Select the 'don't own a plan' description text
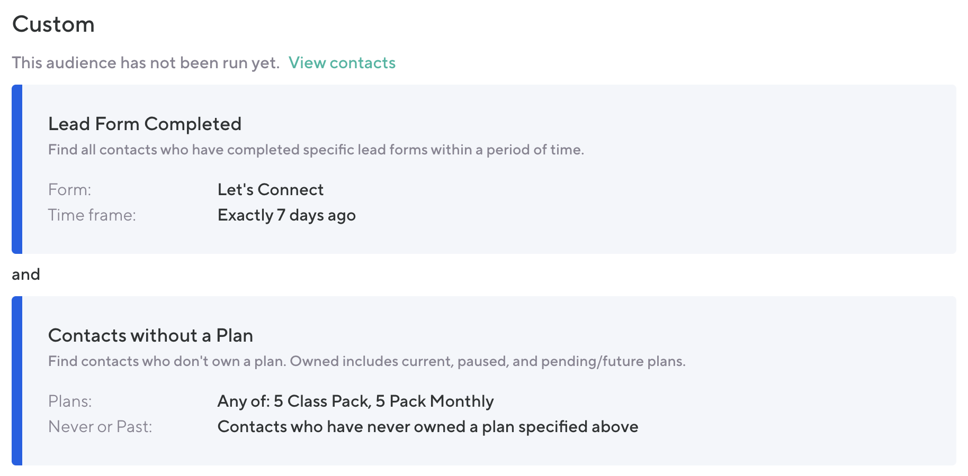Screen dimensions: 968x476 [366, 361]
